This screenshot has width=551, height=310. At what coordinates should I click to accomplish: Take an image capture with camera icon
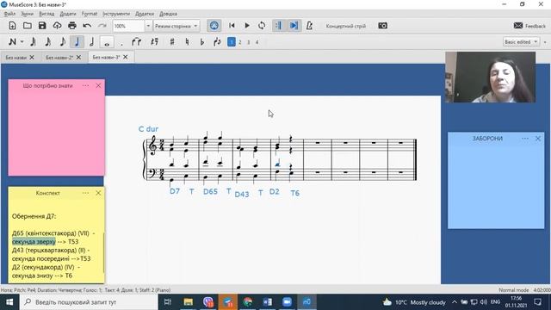coord(382,26)
